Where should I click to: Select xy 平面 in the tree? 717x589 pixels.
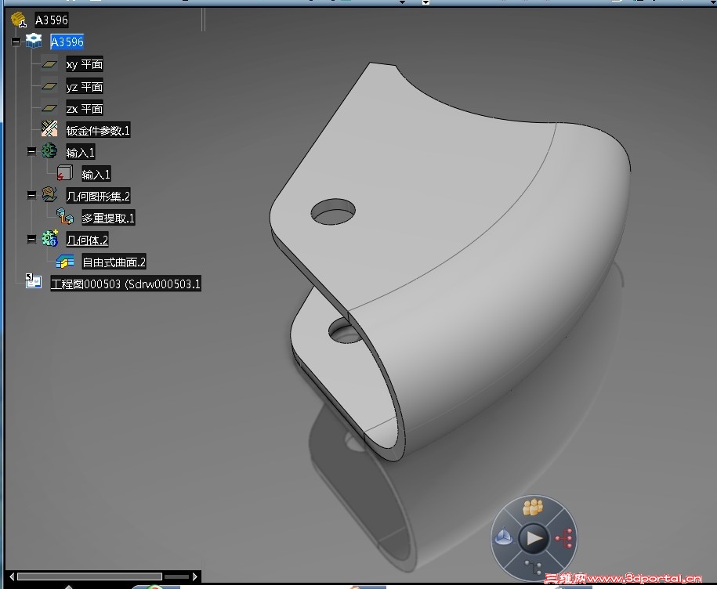84,64
